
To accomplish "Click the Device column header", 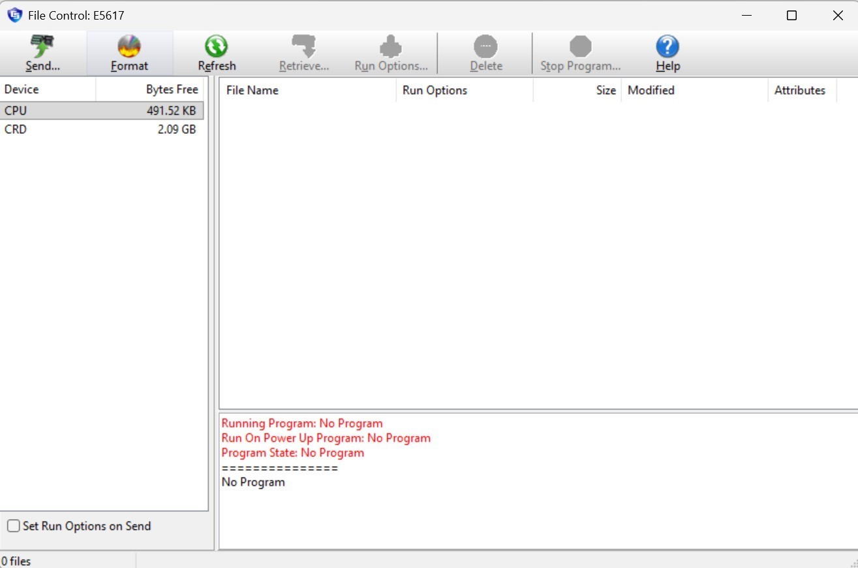I will click(48, 89).
